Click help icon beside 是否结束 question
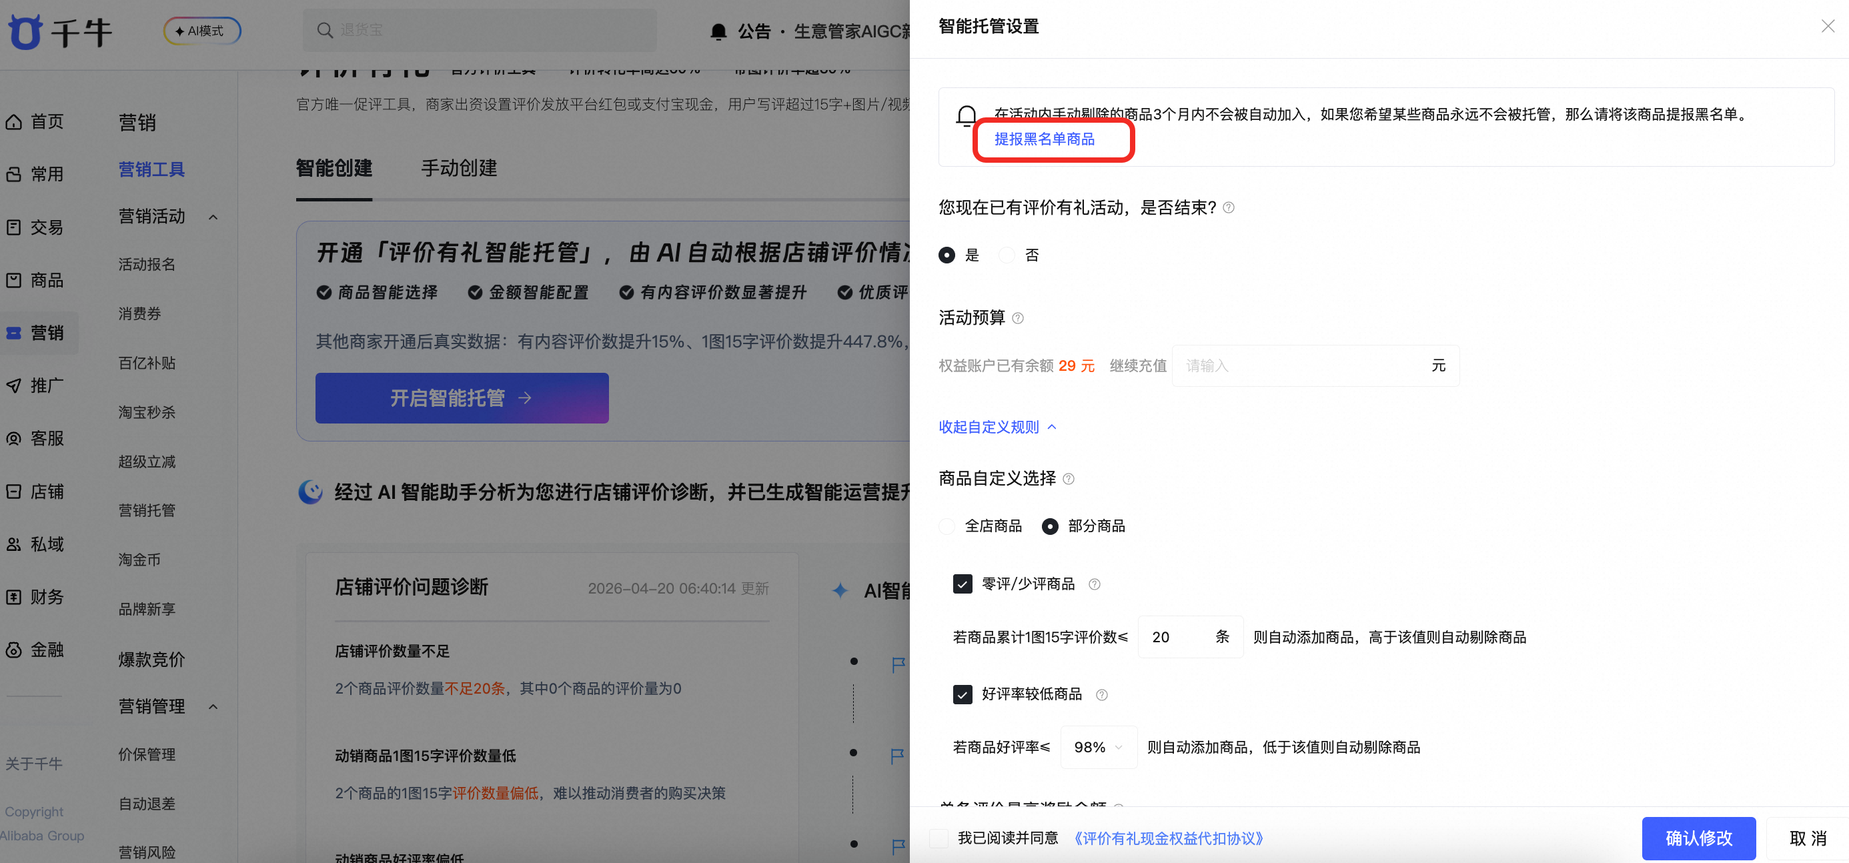This screenshot has height=863, width=1849. click(1228, 208)
